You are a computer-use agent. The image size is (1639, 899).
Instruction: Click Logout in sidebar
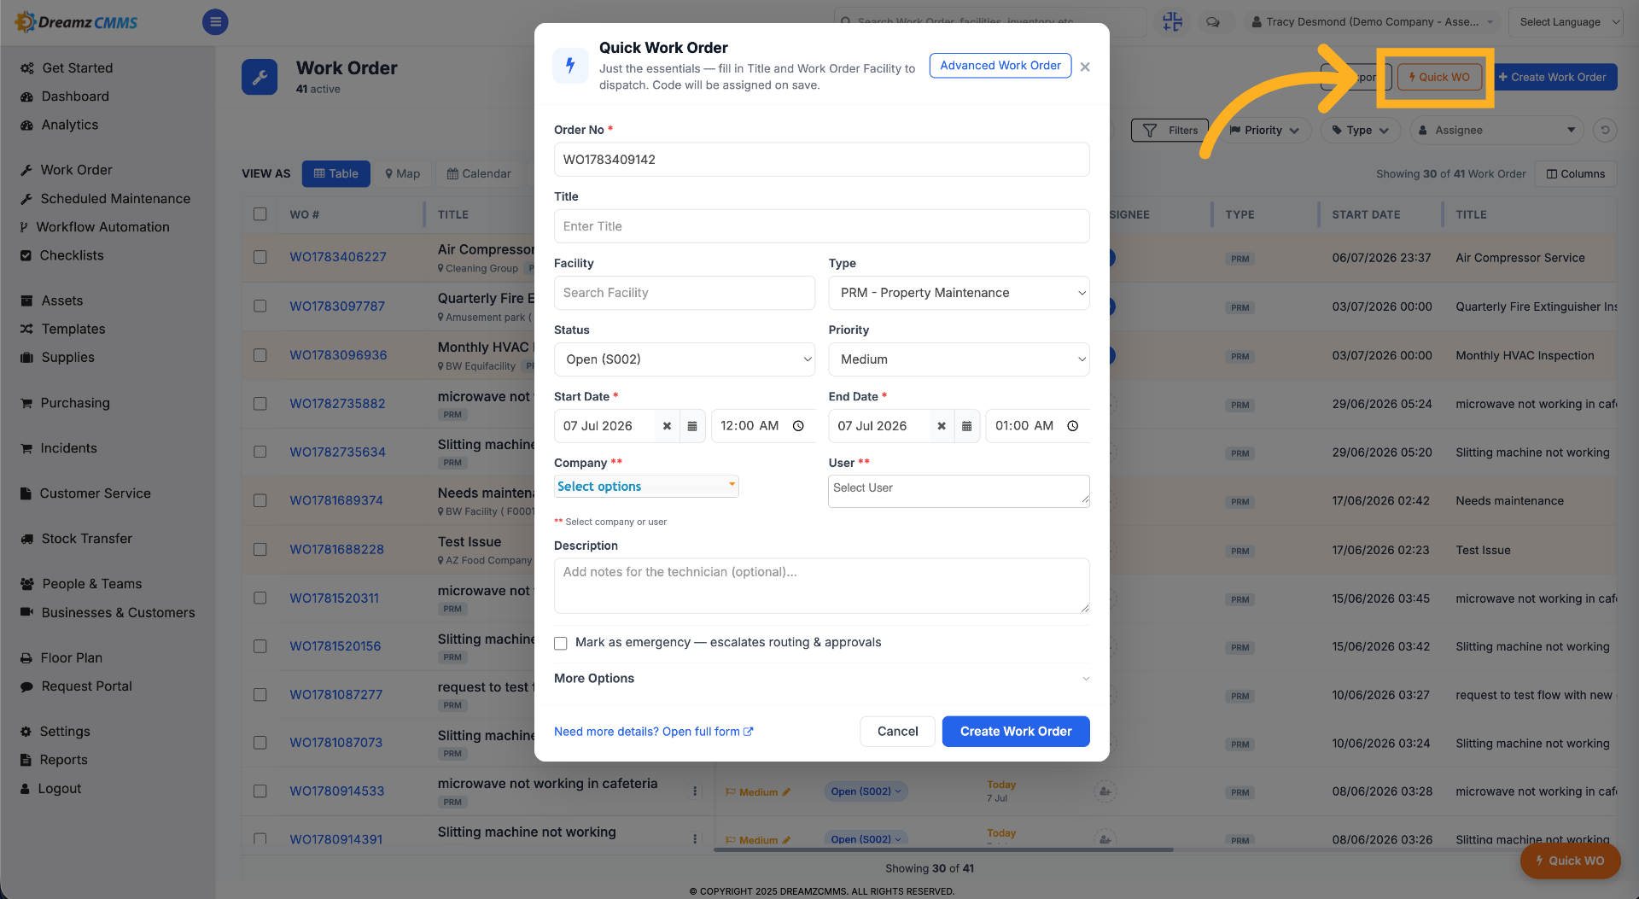tap(59, 789)
